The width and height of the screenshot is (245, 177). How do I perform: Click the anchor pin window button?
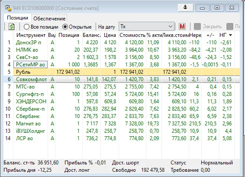tap(185, 7)
